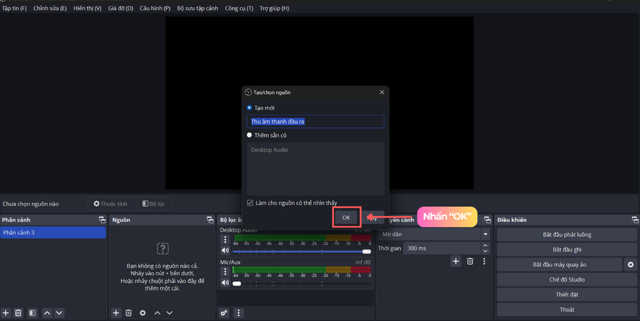This screenshot has height=321, width=640.
Task: Toggle Làm cho nguồn có thể nhìn thấy checkbox
Action: 250,203
